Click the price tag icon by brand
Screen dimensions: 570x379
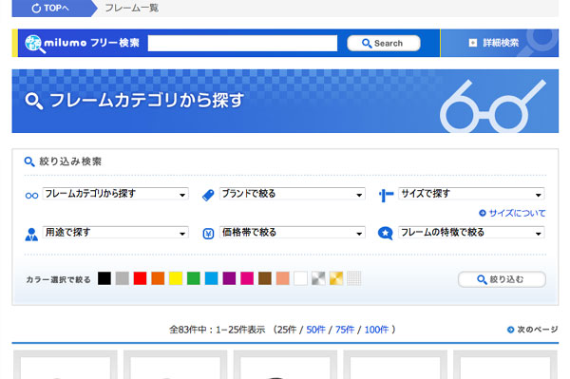(208, 195)
